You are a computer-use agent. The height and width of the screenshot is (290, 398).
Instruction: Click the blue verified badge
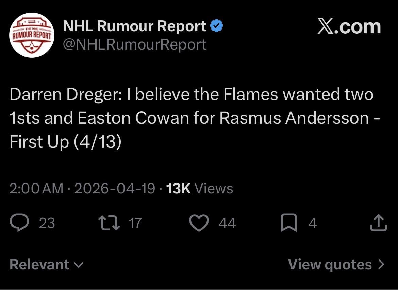coord(217,26)
